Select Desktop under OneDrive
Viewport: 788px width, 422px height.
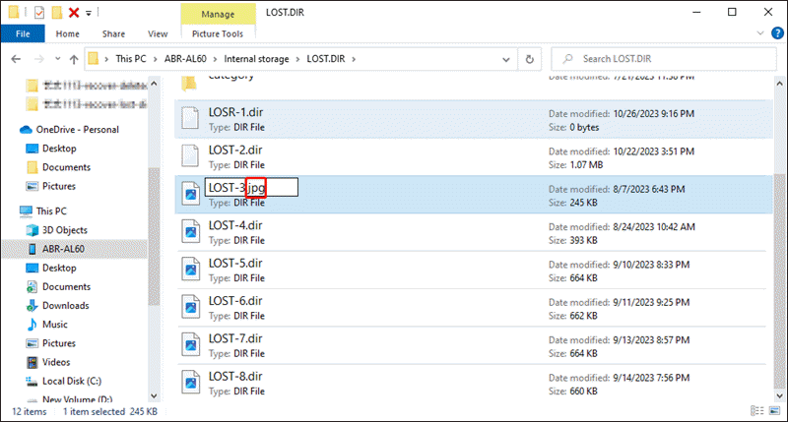59,149
